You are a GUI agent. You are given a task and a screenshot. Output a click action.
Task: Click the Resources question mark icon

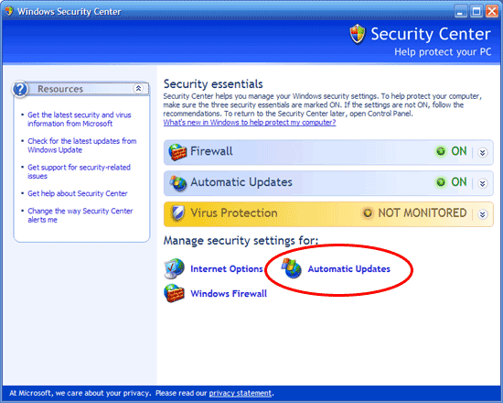click(x=20, y=89)
